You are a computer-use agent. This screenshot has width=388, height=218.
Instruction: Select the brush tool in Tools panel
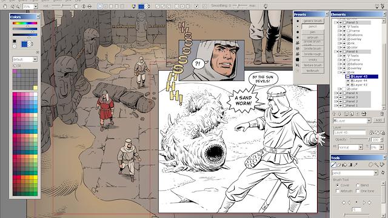pyautogui.click(x=334, y=165)
